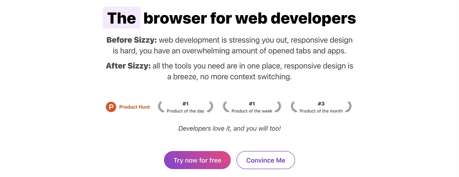The image size is (459, 177).
Task: Click right laurel of Product of the week
Action: pos(278,107)
